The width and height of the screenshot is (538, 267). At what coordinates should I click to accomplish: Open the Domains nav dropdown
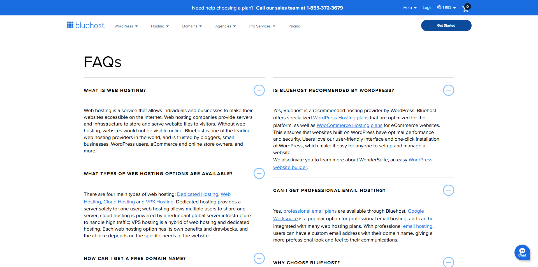192,26
